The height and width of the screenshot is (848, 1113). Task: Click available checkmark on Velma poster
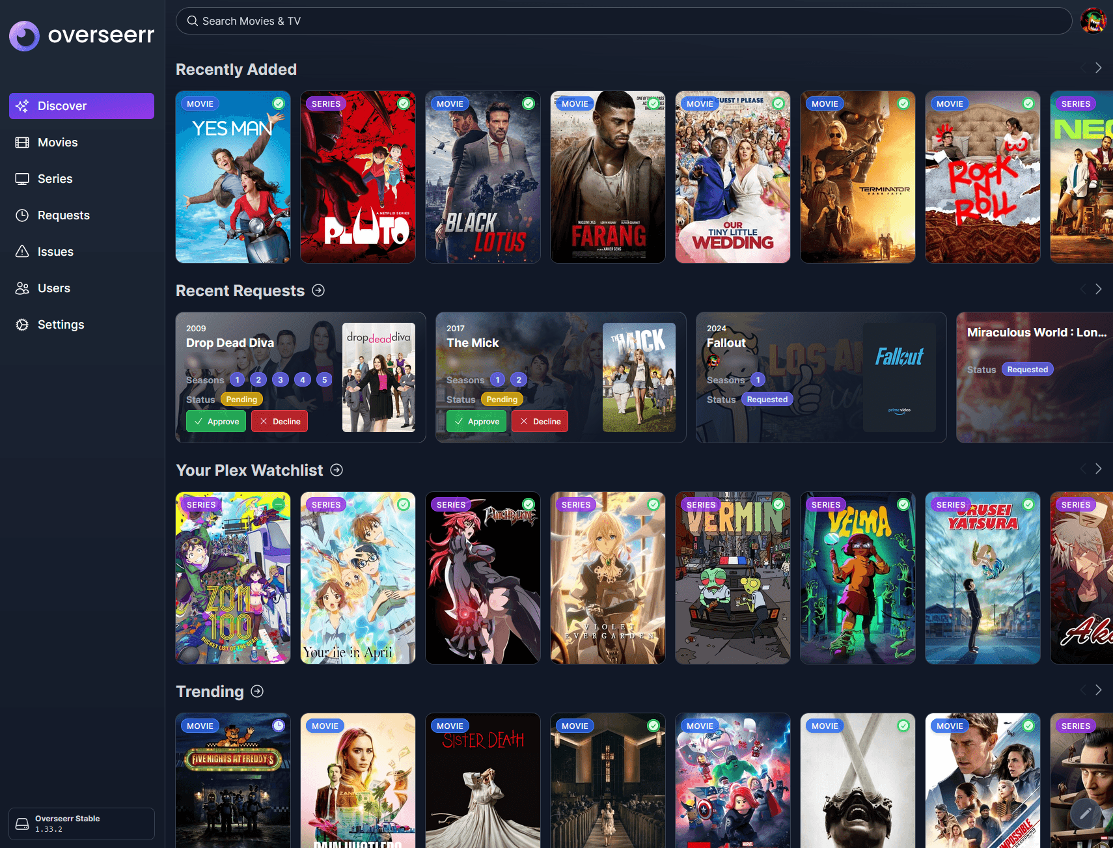(x=903, y=504)
